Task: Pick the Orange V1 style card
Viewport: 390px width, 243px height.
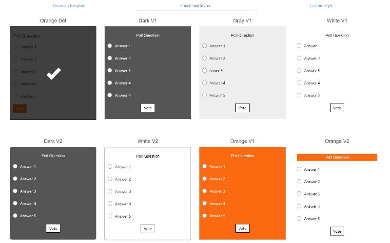Action: click(x=242, y=193)
